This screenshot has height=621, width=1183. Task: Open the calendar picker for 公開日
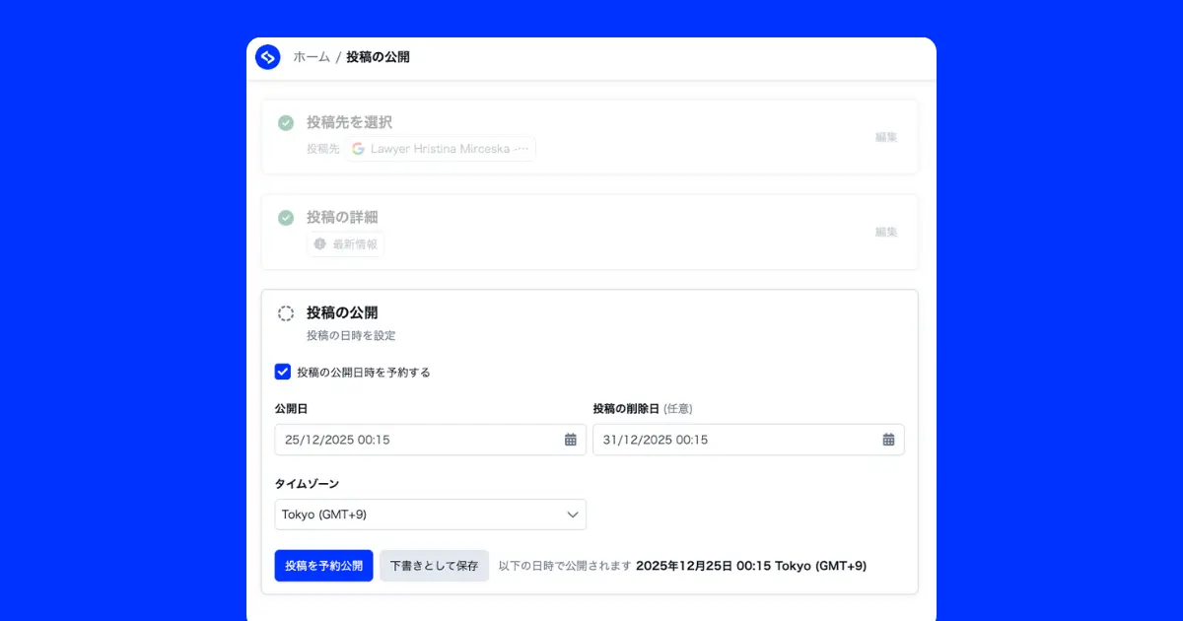[570, 440]
